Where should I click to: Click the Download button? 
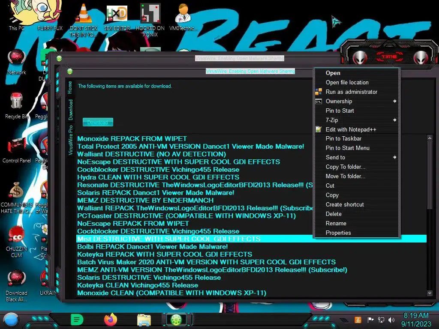point(98,122)
